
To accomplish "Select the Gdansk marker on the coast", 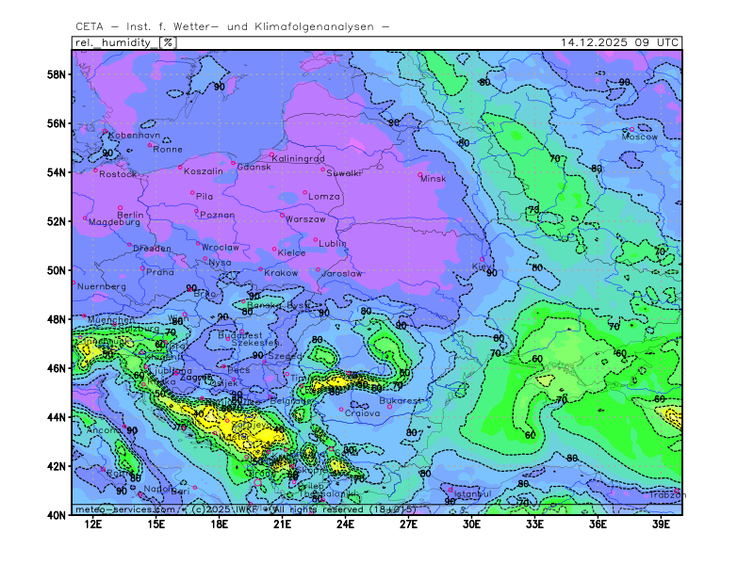I will (234, 163).
